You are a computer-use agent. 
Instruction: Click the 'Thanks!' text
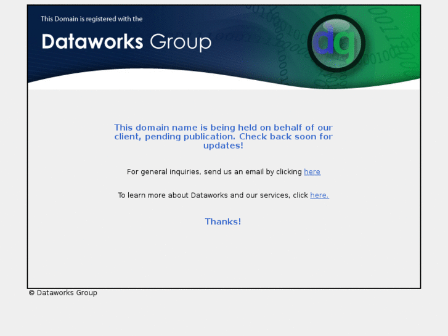click(223, 221)
